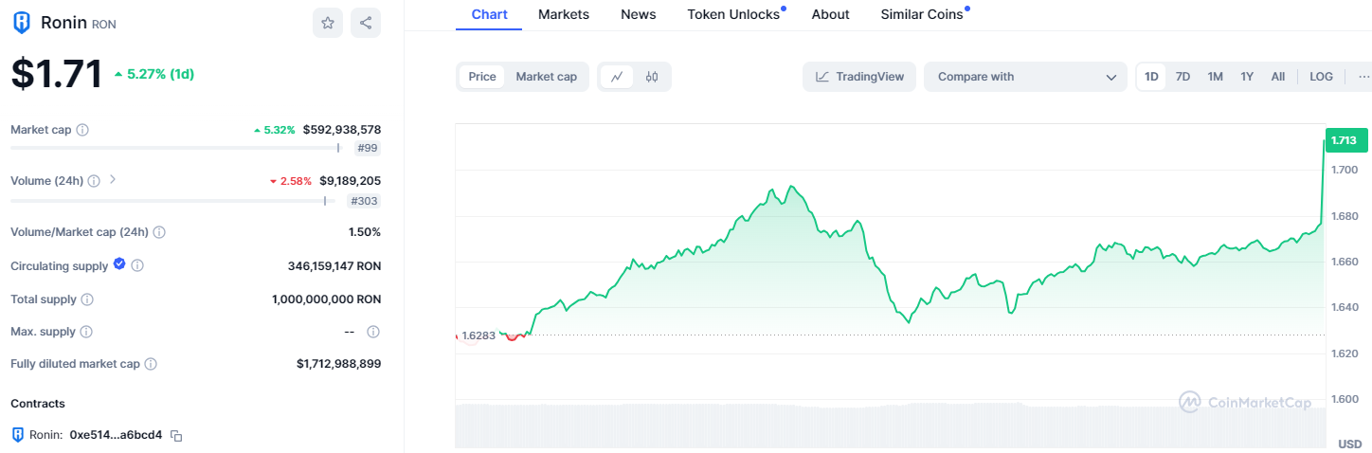The width and height of the screenshot is (1372, 453).
Task: Open the Compare with dropdown
Action: pyautogui.click(x=1026, y=77)
